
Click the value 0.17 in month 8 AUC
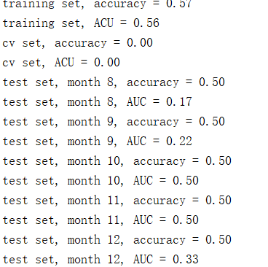tap(179, 101)
